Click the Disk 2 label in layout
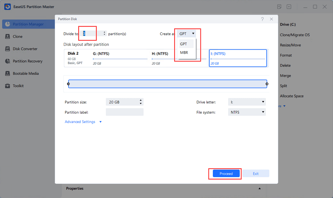The width and height of the screenshot is (333, 198). click(73, 53)
